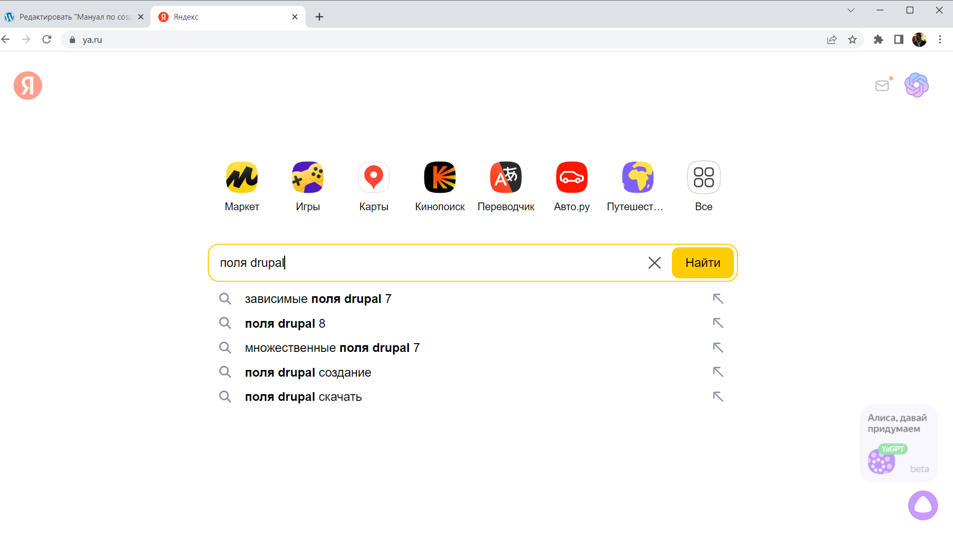Click the Найти search button
Viewport: 953px width, 541px height.
pyautogui.click(x=703, y=263)
